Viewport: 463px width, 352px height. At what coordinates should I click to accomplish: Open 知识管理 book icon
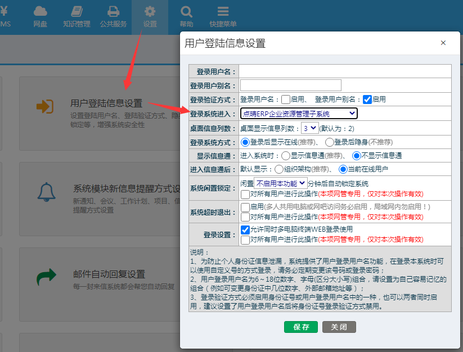click(77, 11)
